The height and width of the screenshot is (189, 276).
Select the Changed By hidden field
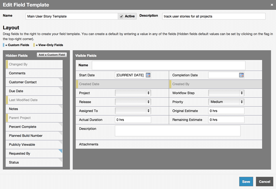click(34, 64)
